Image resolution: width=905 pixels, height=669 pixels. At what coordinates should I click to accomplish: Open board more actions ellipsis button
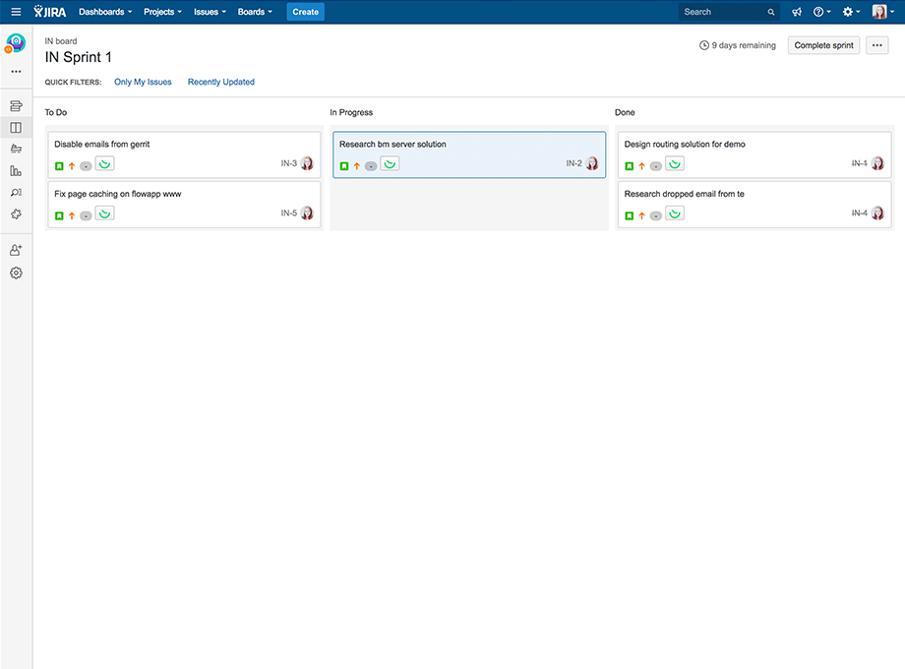click(876, 45)
